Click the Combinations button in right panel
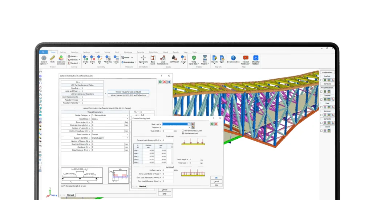The width and height of the screenshot is (372, 200). click(327, 72)
